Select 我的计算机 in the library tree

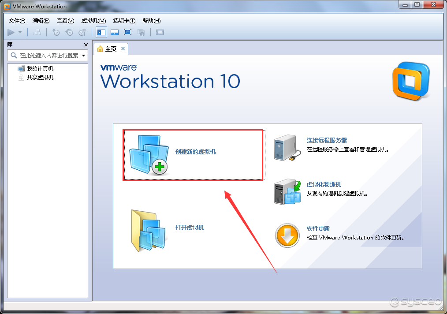pyautogui.click(x=40, y=69)
